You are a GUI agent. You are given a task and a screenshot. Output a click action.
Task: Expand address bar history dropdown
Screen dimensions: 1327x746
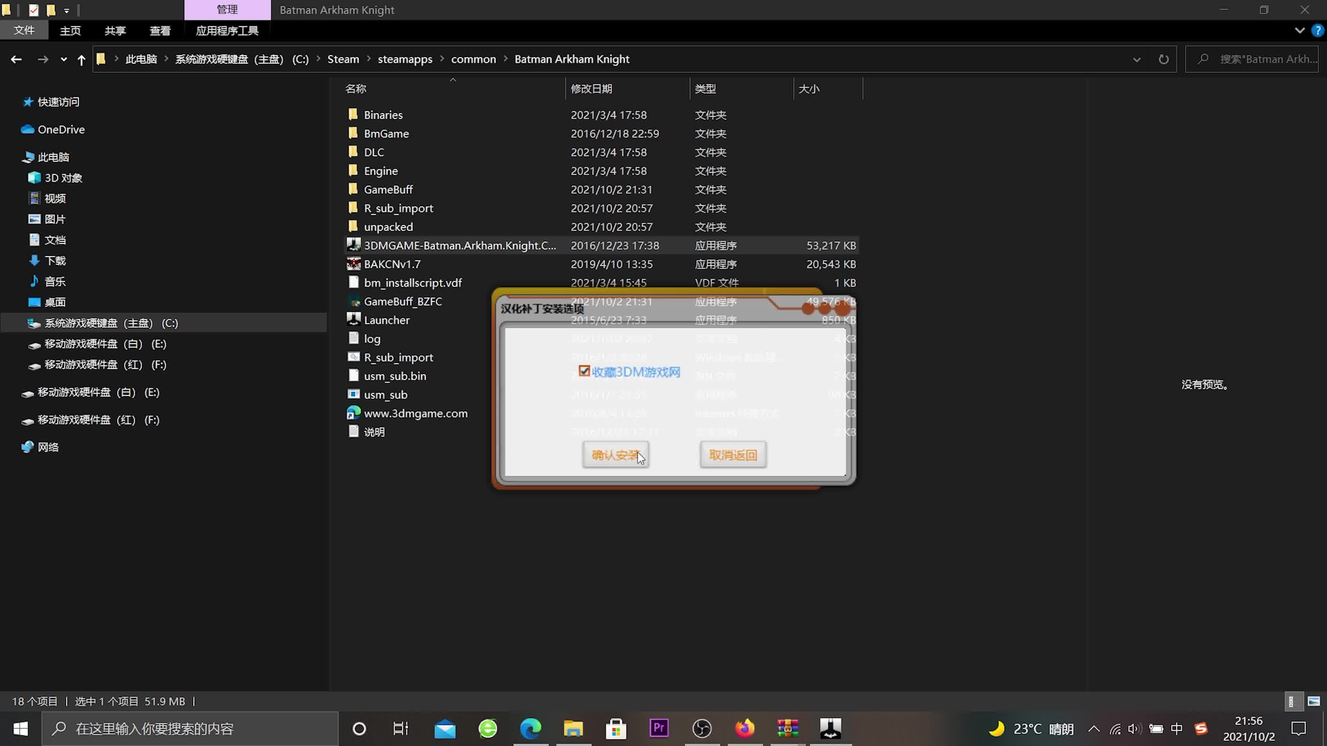click(1136, 59)
